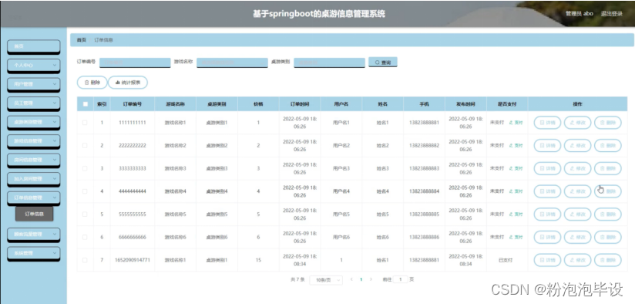Image resolution: width=635 pixels, height=304 pixels.
Task: Click the 首页 breadcrumb link
Action: coord(82,40)
